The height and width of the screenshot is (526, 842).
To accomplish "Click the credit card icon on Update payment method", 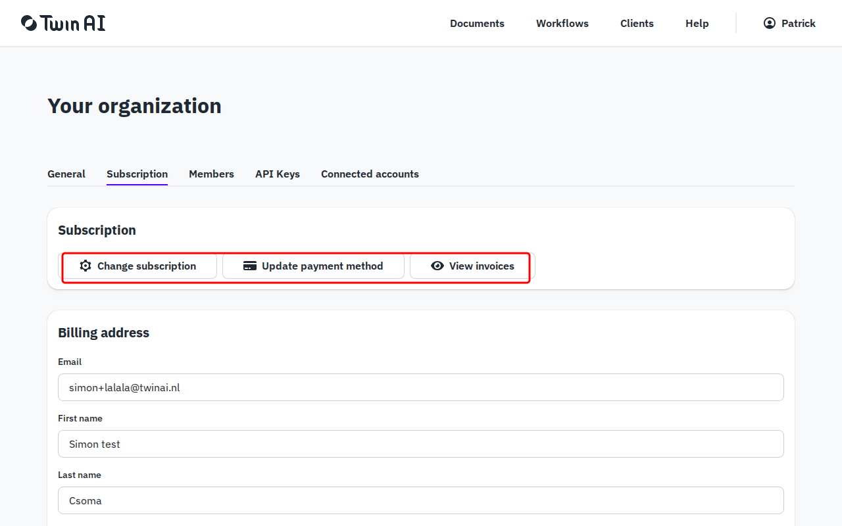I will point(250,266).
